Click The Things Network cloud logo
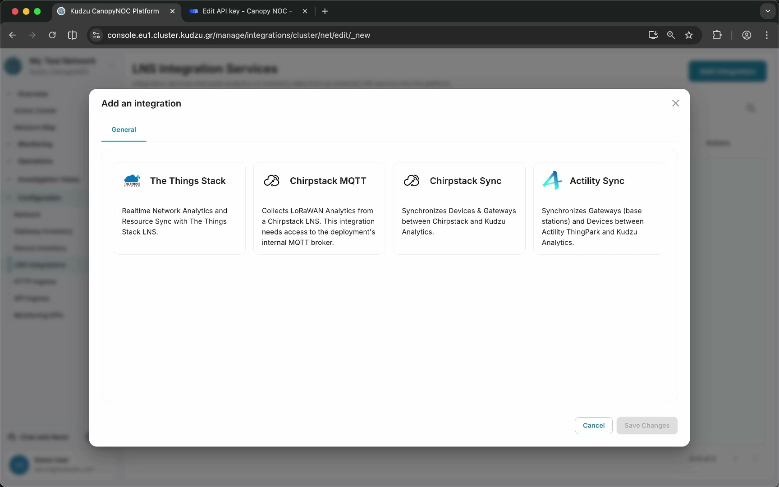 pos(132,180)
